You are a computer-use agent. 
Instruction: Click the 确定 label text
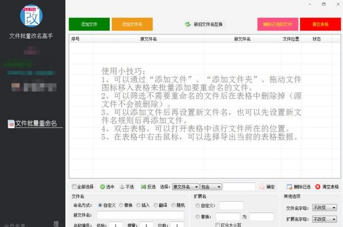click(x=270, y=187)
